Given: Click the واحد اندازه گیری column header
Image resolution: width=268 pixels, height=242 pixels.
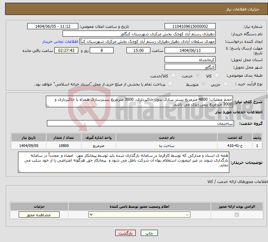Looking at the screenshot, I should (99, 137).
